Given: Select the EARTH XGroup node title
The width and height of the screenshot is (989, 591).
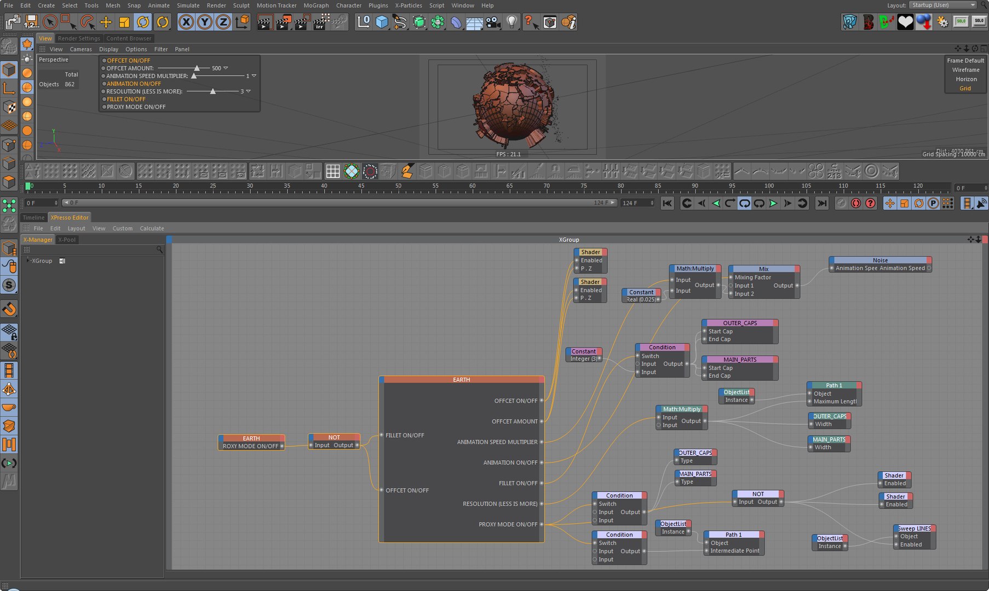Looking at the screenshot, I should coord(461,379).
